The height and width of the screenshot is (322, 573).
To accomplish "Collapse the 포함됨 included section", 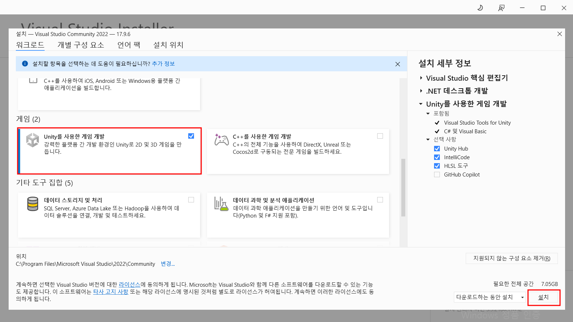I will click(x=428, y=113).
